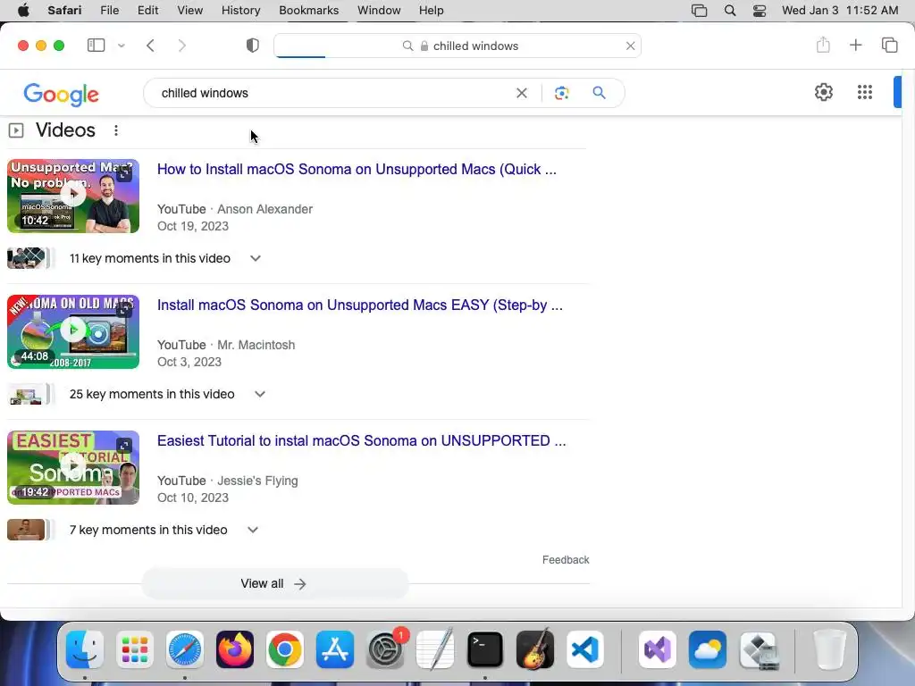
Task: Open System Settings from the Dock
Action: [x=385, y=649]
